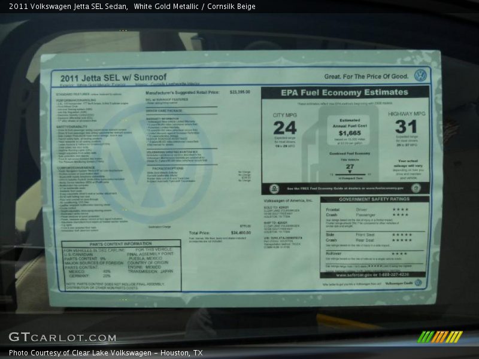
Task: Select the Side Crash Front Seat star rating
Action: coord(402,235)
